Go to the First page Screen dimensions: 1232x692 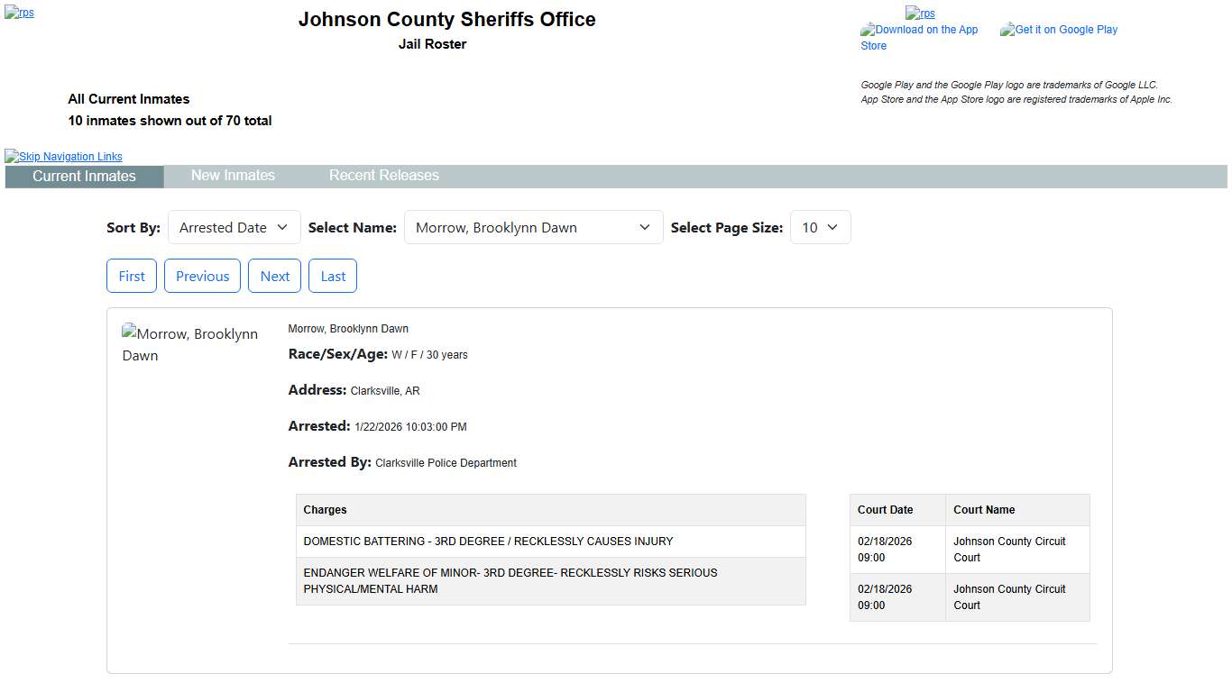coord(132,277)
